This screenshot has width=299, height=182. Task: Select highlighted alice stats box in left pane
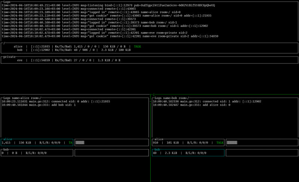tap(37, 142)
